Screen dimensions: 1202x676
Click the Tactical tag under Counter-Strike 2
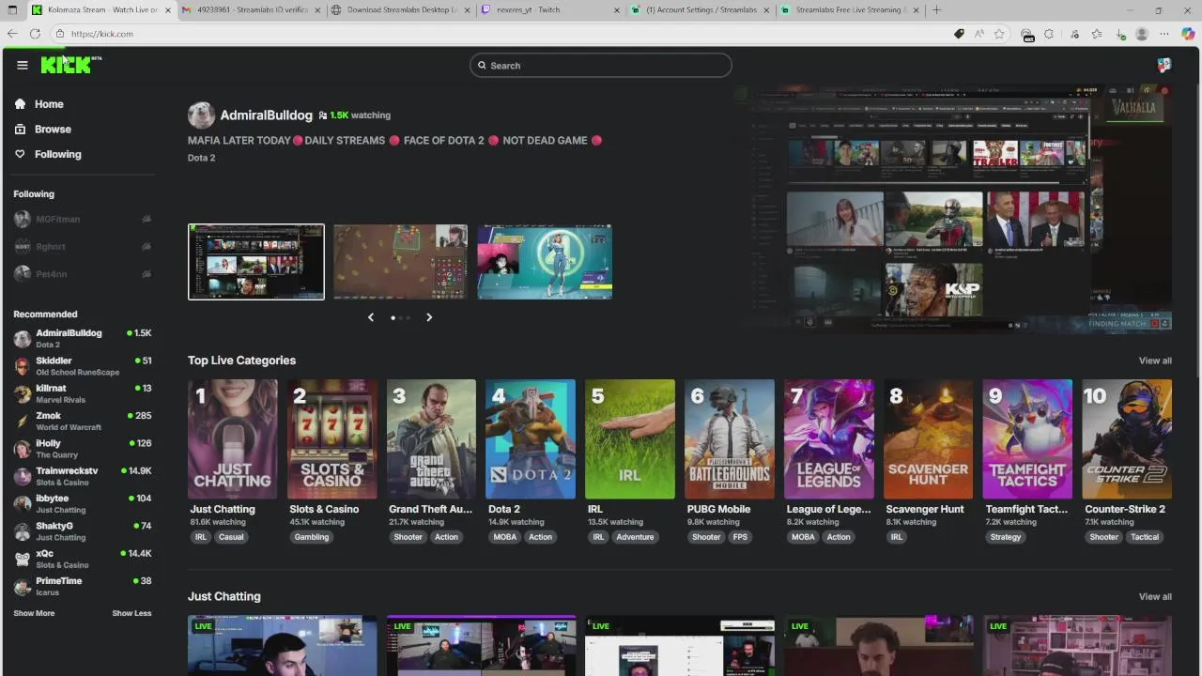click(1145, 537)
